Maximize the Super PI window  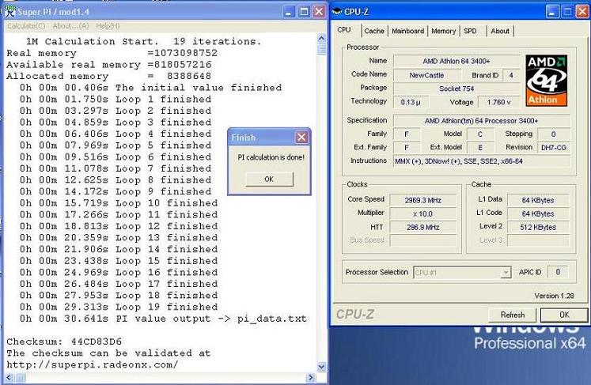point(304,12)
